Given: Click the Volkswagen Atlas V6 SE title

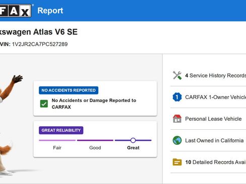Looking at the screenshot, I should pos(39,32).
